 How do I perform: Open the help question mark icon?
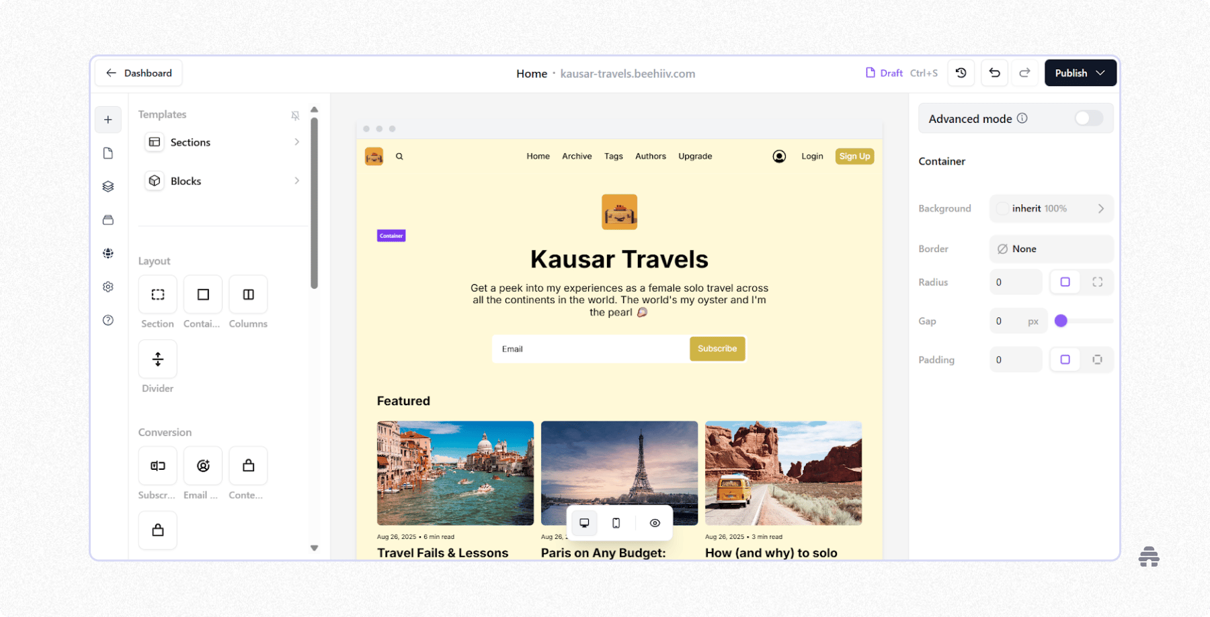[x=108, y=321]
